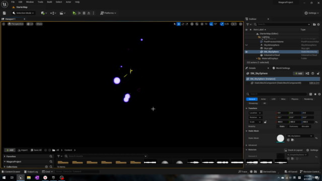This screenshot has width=322, height=181.
Task: Open the viewport options hamburger menu
Action: pos(4,24)
